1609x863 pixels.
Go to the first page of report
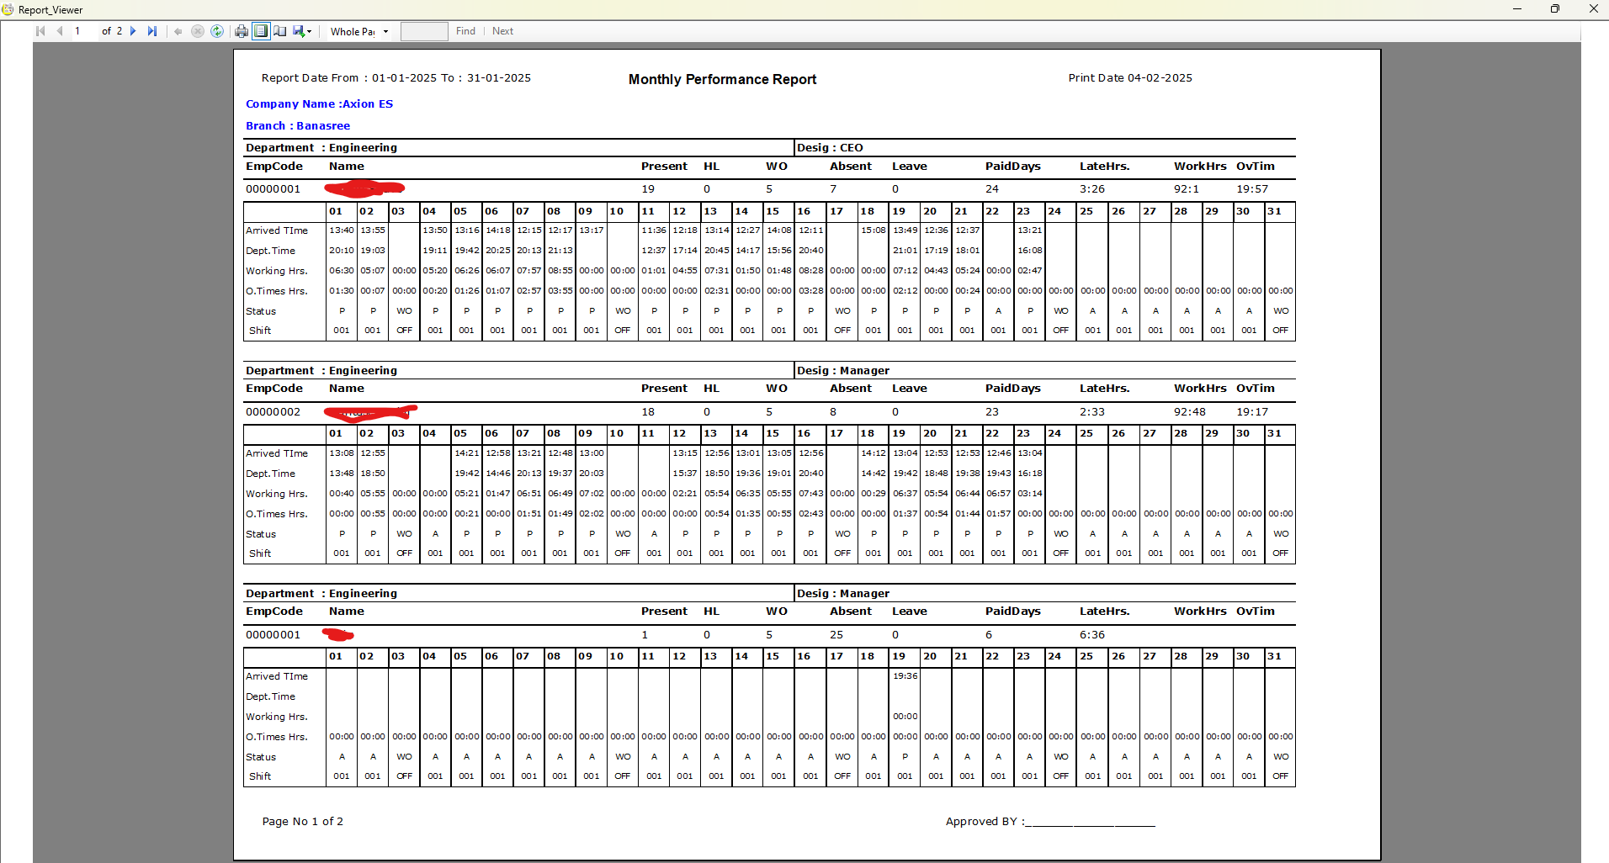click(x=40, y=31)
